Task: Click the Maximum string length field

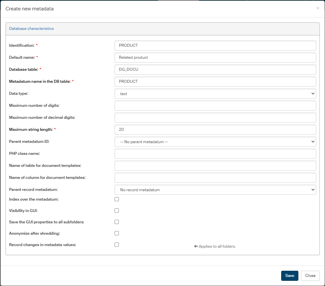Action: tap(215, 130)
